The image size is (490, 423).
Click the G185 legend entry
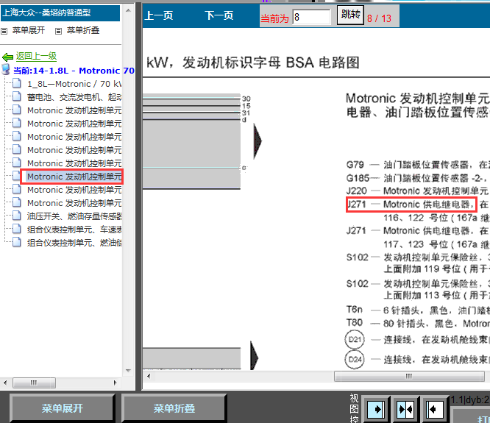[417, 178]
